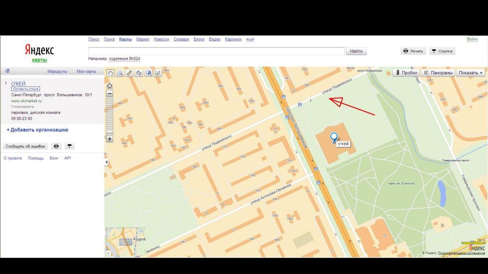488x274 pixels.
Task: Click the home icon in sidebar
Action: pos(8,71)
